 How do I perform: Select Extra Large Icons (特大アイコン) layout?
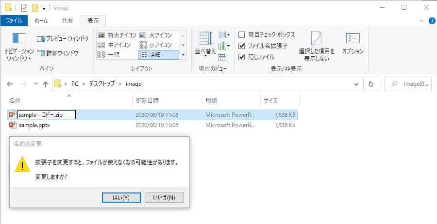tap(118, 35)
